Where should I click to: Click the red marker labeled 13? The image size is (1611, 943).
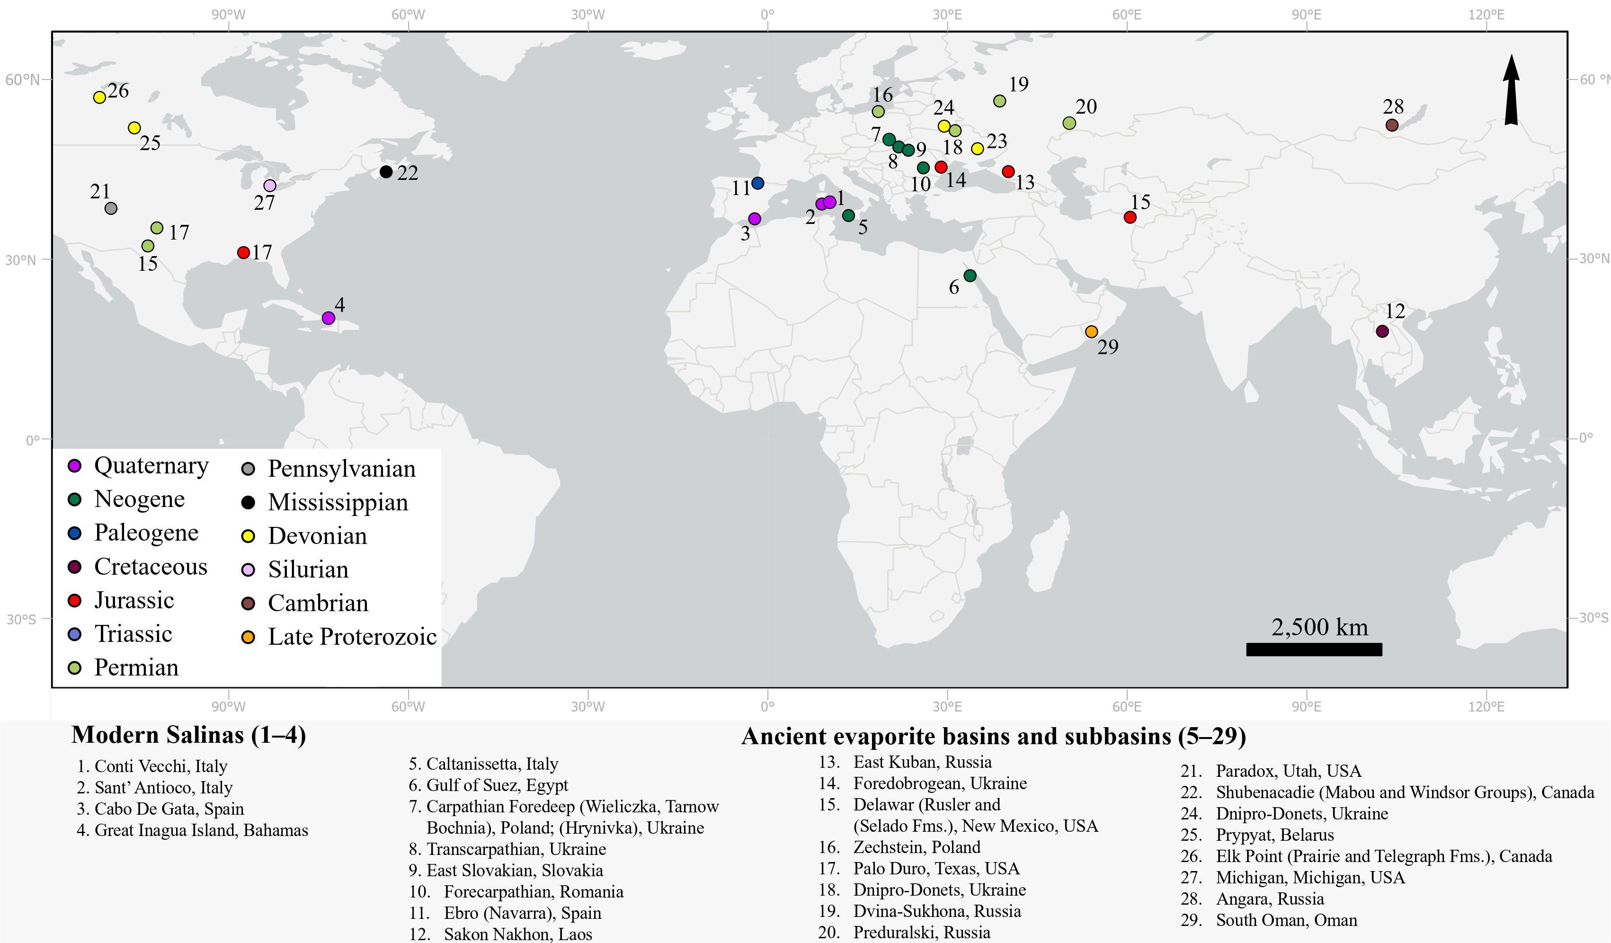(x=1008, y=171)
